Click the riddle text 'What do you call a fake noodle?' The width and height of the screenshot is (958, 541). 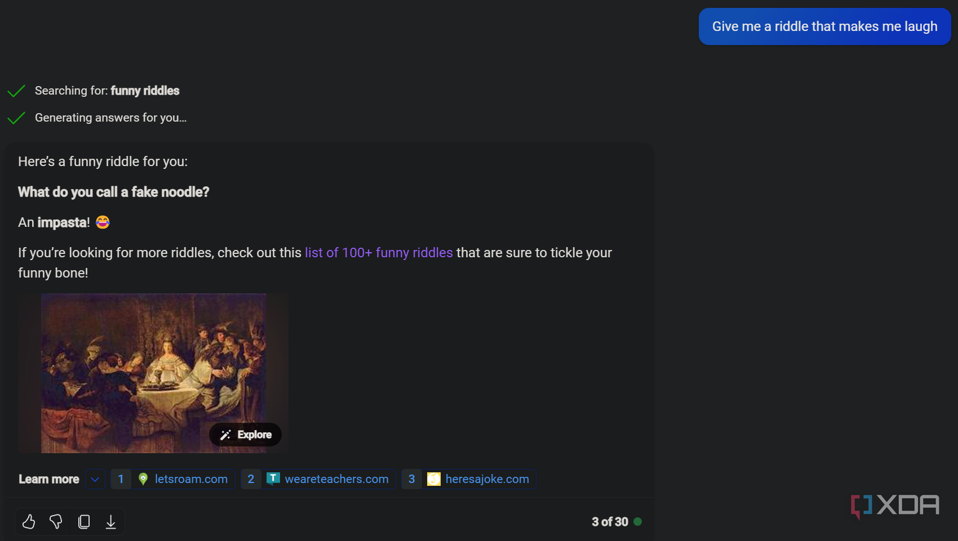[113, 192]
